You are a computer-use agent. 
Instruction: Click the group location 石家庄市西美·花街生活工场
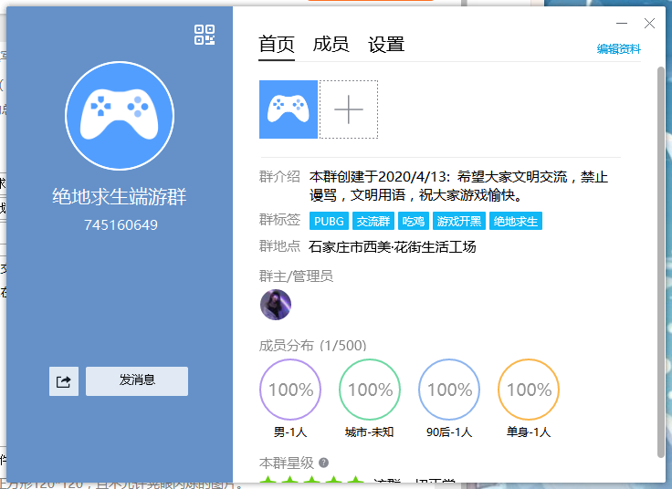click(x=392, y=246)
